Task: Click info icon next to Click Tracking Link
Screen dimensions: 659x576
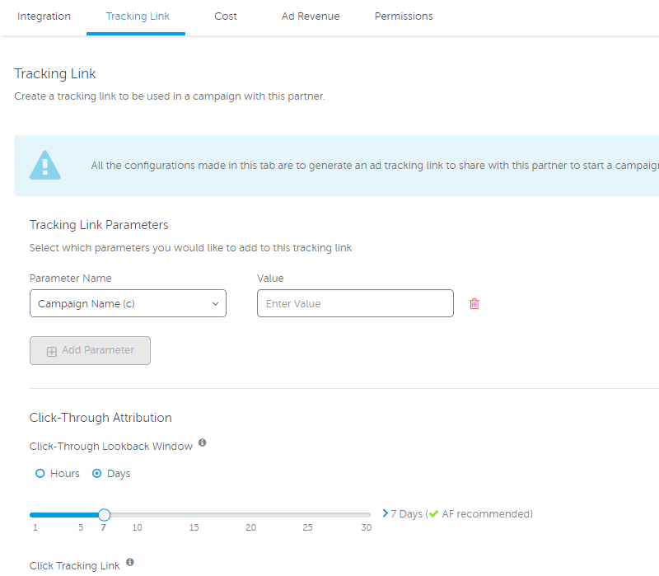Action: tap(130, 563)
